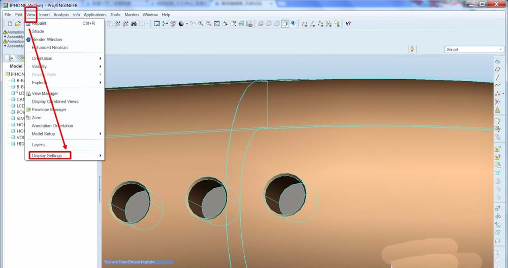508x268 pixels.
Task: Toggle datum axes display icon
Action: (312, 24)
